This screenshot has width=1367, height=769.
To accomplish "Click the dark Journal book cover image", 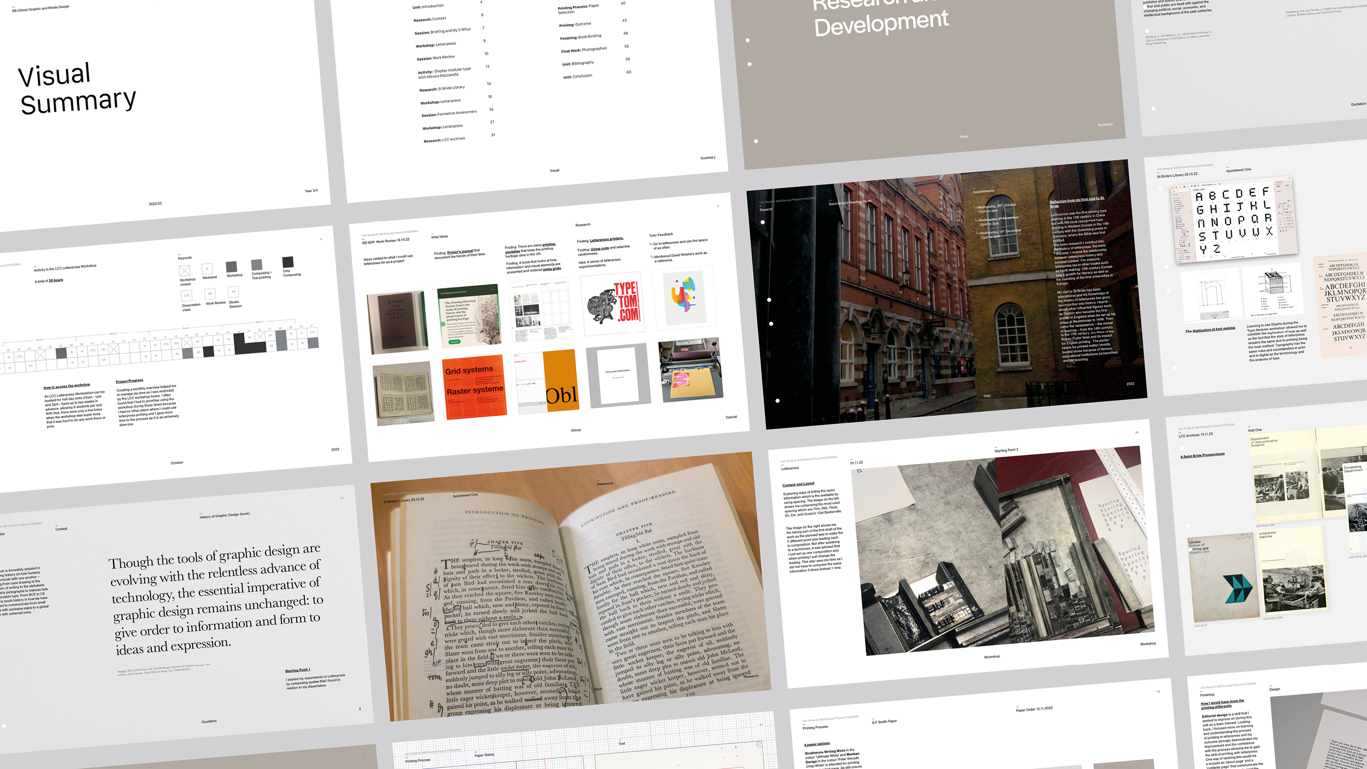I will click(x=398, y=322).
